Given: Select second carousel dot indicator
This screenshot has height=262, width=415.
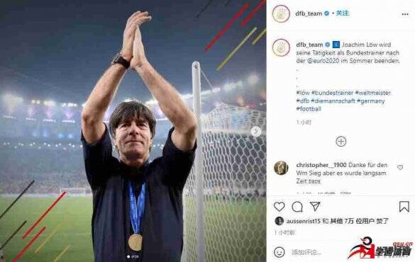Looking at the screenshot, I should 133,256.
